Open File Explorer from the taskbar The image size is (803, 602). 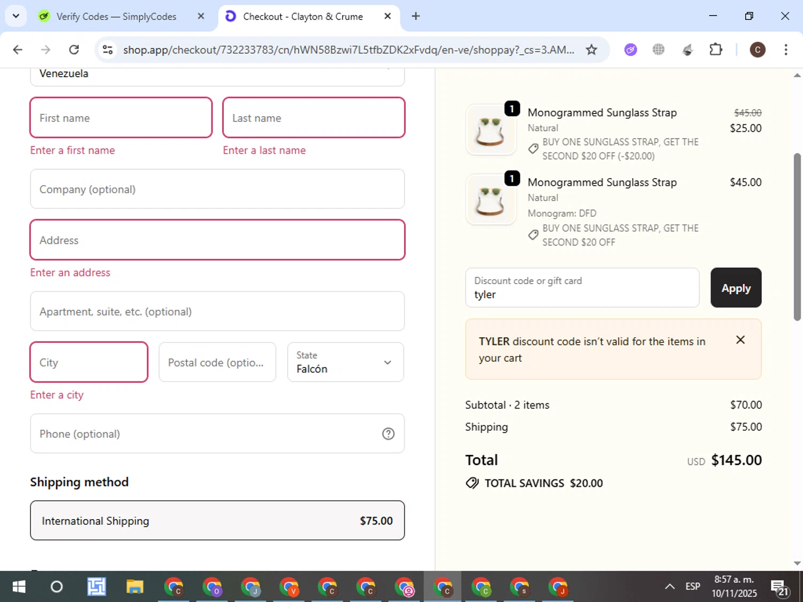pyautogui.click(x=135, y=587)
